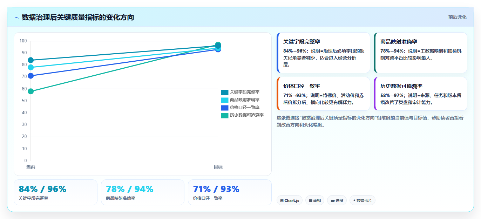Click the dashboard title 数据治理后关键质量指标的变化方向

[78, 17]
